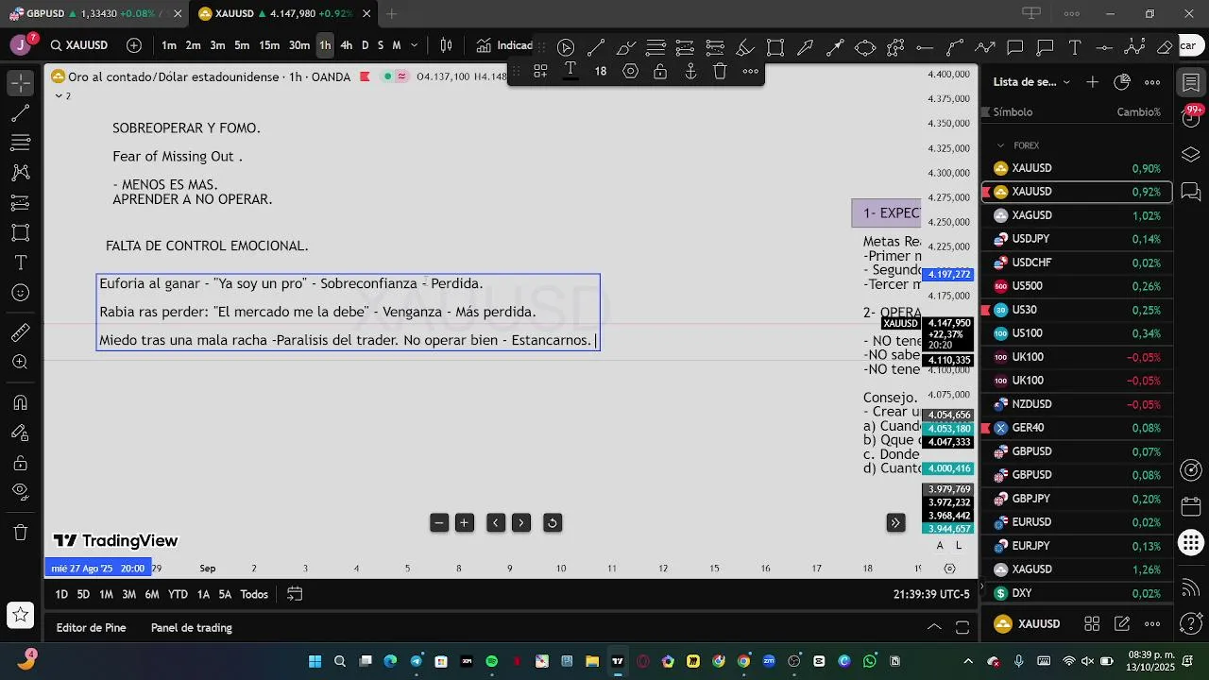This screenshot has height=680, width=1209.
Task: Open the pattern tools in left sidebar
Action: [20, 173]
